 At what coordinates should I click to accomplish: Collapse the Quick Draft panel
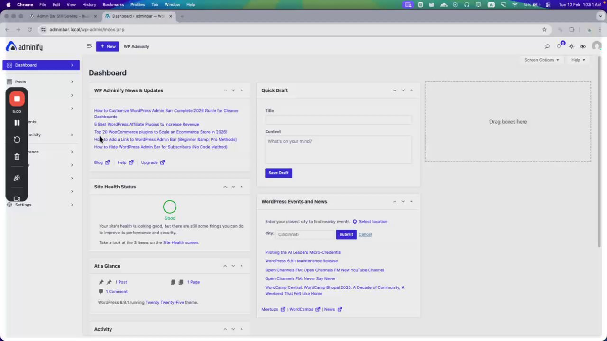pyautogui.click(x=411, y=90)
